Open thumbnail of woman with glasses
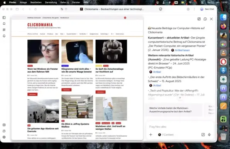230x149 pixels. pos(43,51)
